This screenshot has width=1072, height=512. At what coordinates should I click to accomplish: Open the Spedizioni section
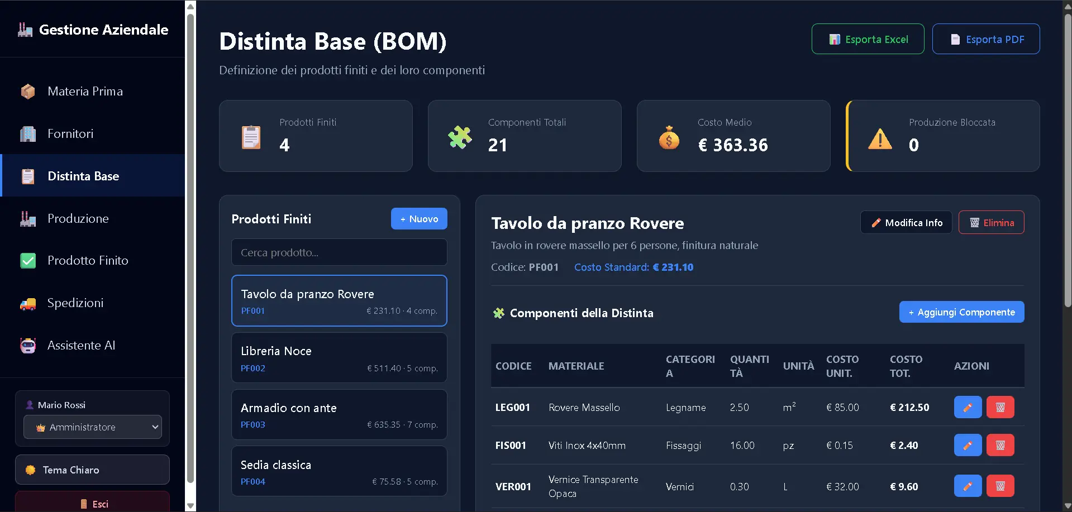[x=93, y=303]
